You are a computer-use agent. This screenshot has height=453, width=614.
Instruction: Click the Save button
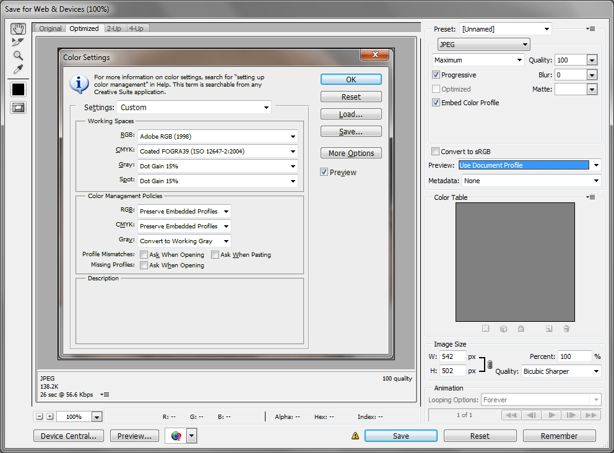coord(400,436)
